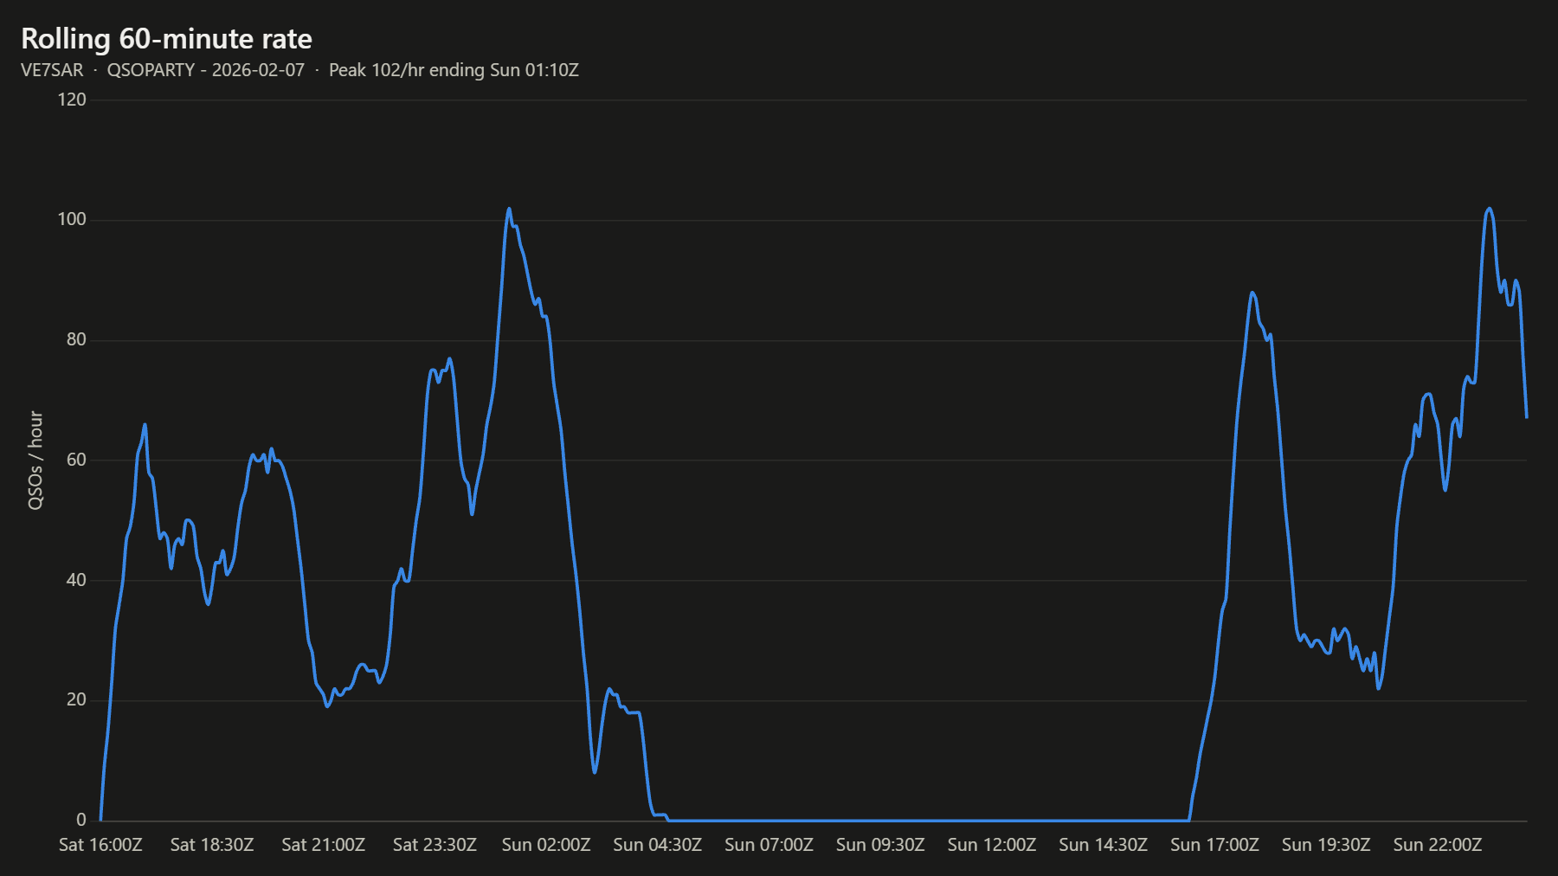Screen dimensions: 1558x876
Task: Click the Sat 21:00Z axis label
Action: [323, 845]
